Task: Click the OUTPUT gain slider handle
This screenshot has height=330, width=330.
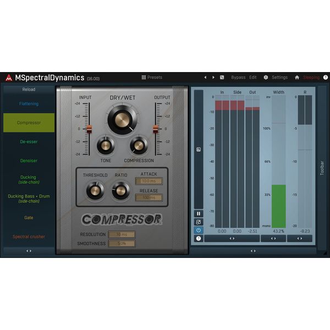Action: 156,129
